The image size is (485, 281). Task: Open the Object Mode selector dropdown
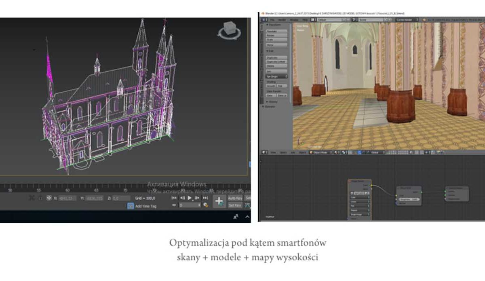(x=321, y=152)
